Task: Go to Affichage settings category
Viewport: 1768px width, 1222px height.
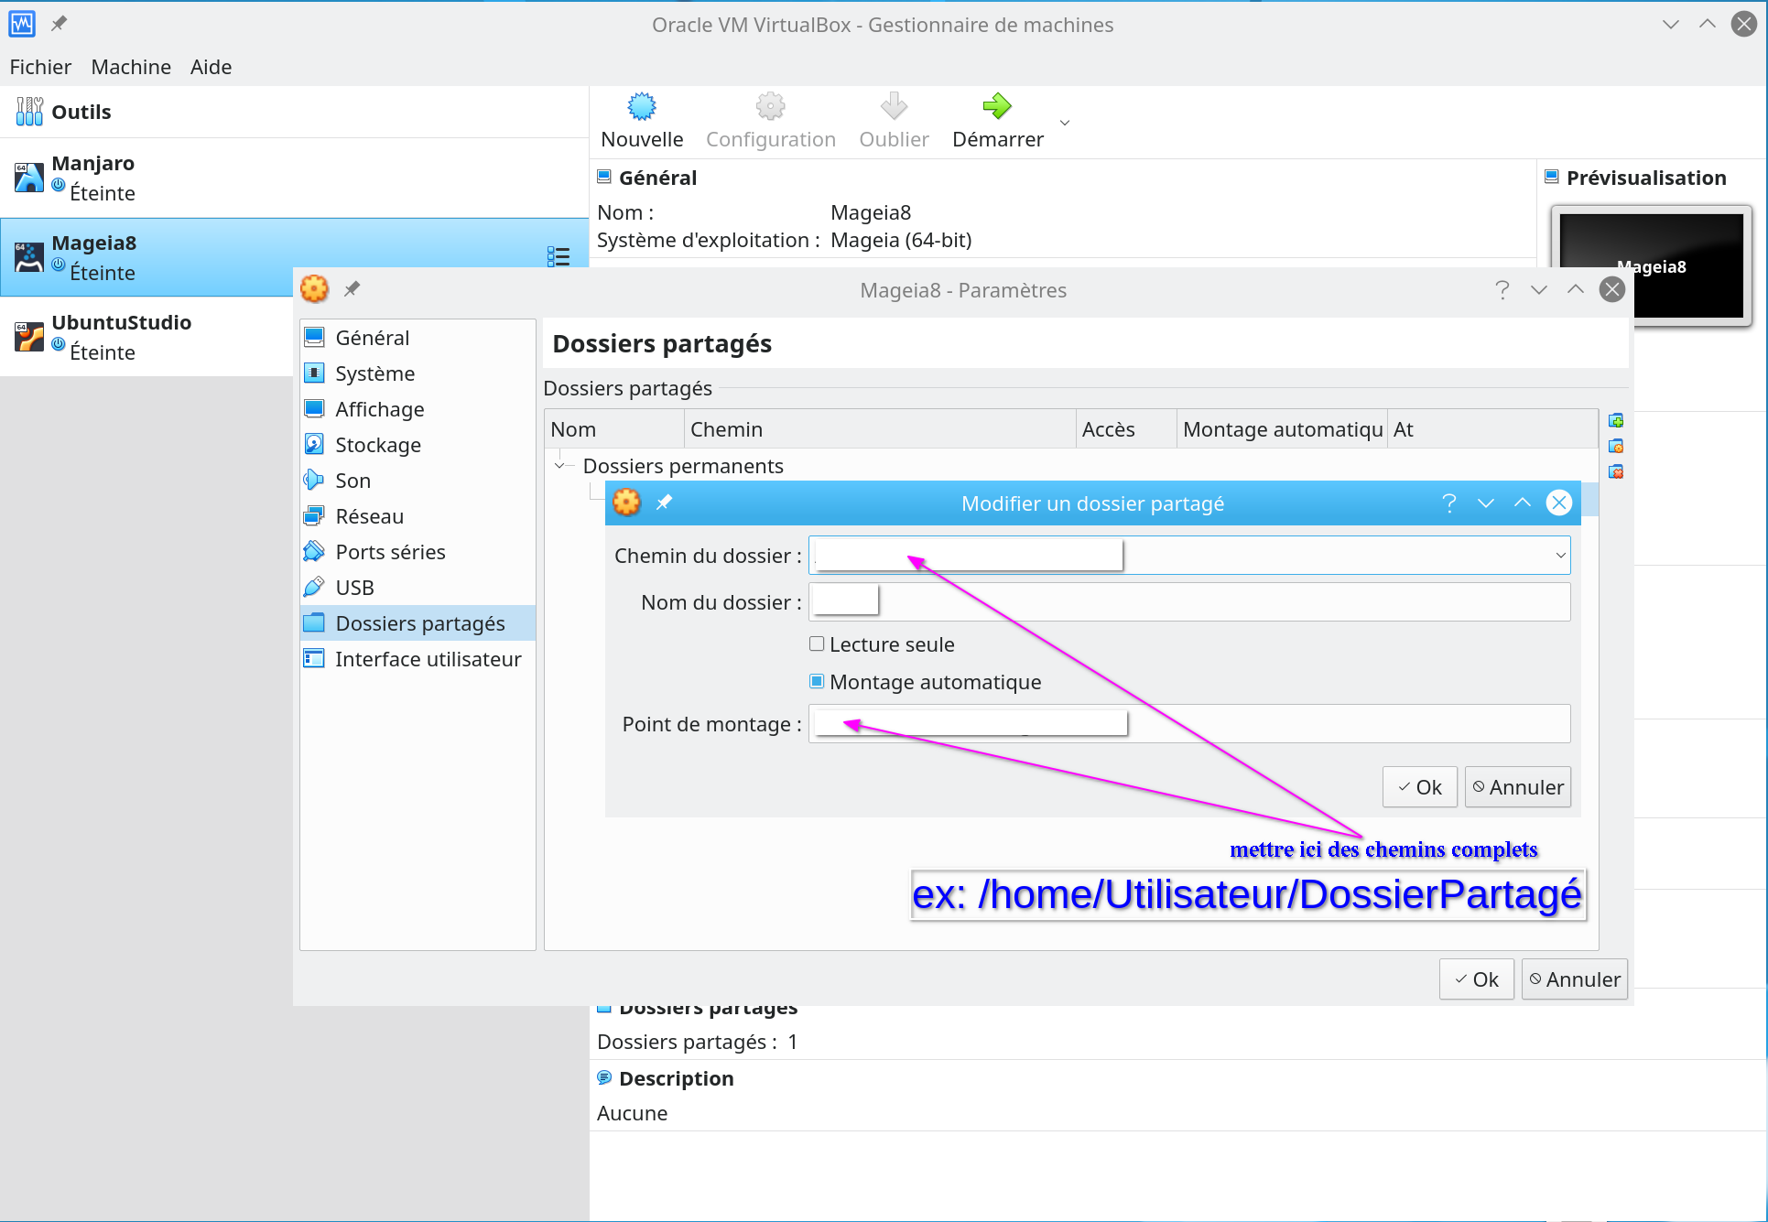Action: point(418,409)
